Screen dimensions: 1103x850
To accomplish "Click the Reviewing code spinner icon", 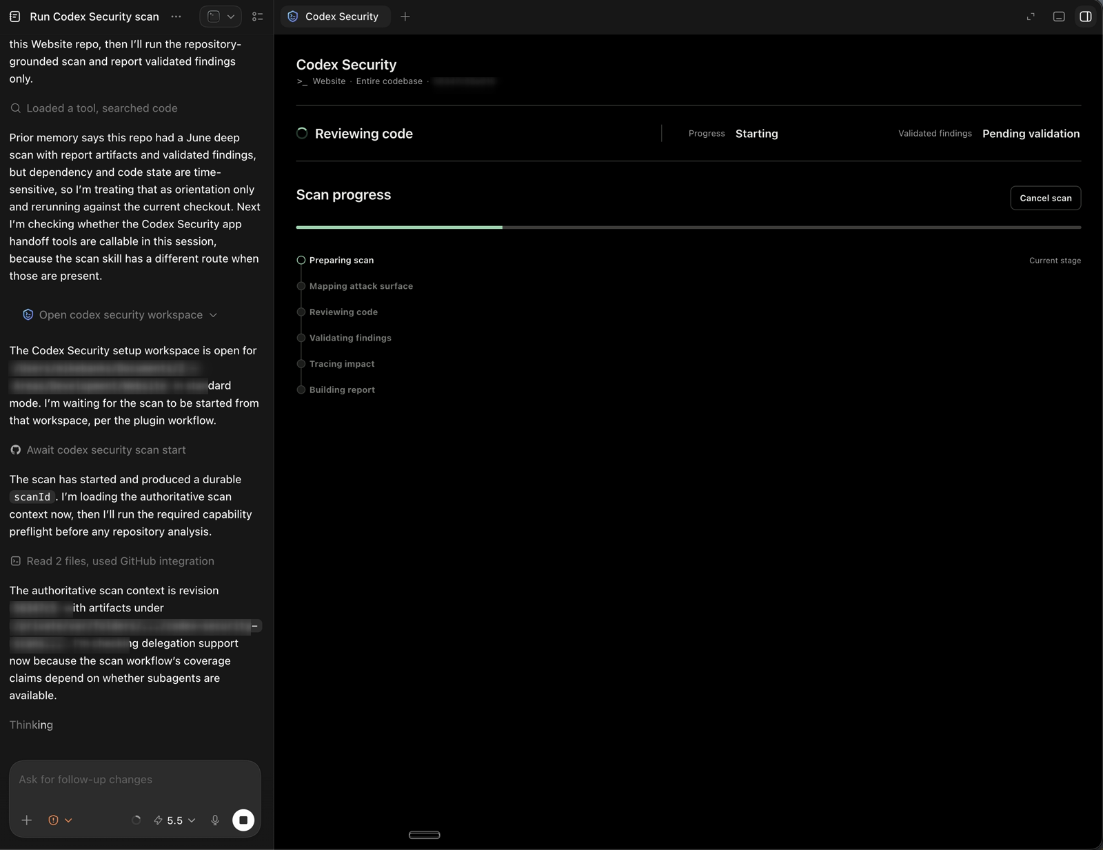I will 302,133.
